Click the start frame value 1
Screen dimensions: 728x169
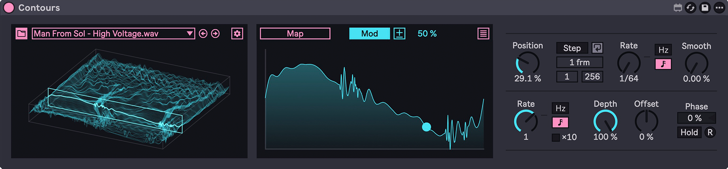(567, 77)
